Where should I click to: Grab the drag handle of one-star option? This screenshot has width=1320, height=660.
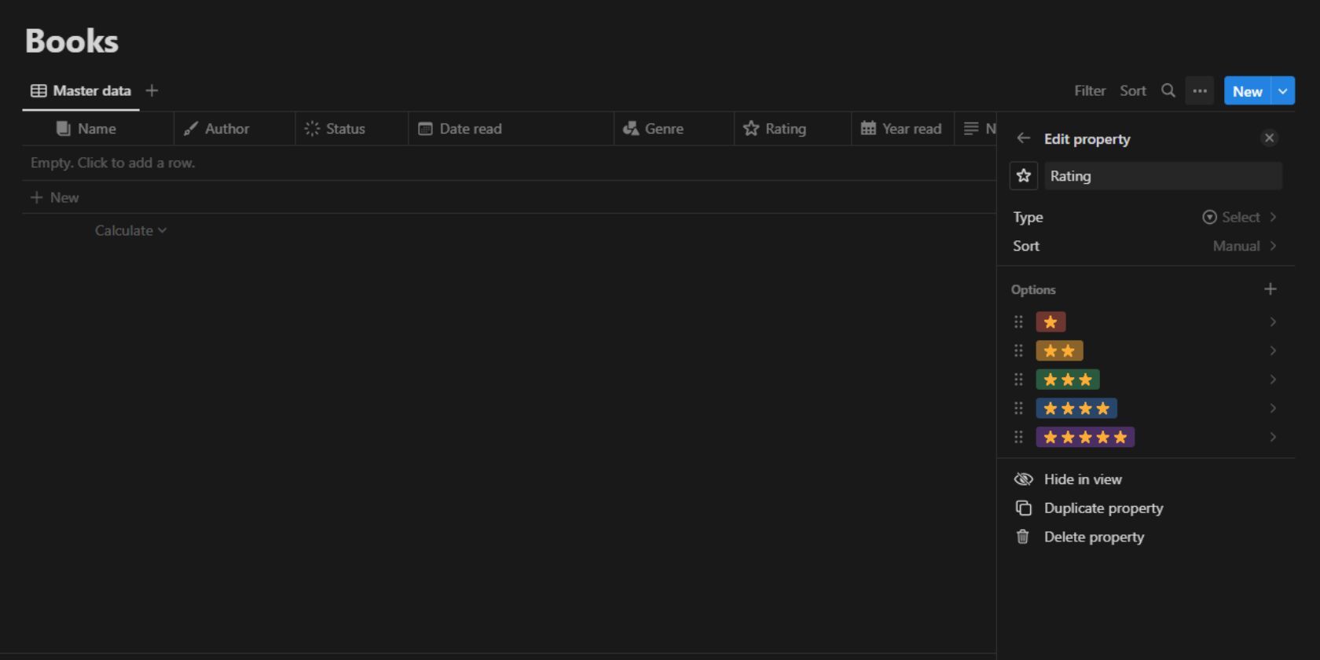click(x=1018, y=321)
